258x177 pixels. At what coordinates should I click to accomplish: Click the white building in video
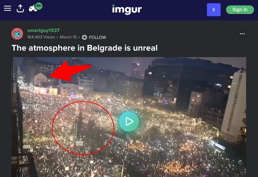coord(234,105)
